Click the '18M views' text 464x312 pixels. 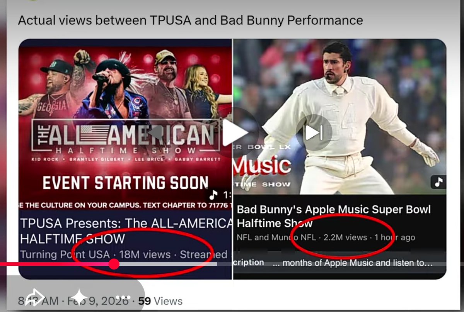click(x=145, y=255)
